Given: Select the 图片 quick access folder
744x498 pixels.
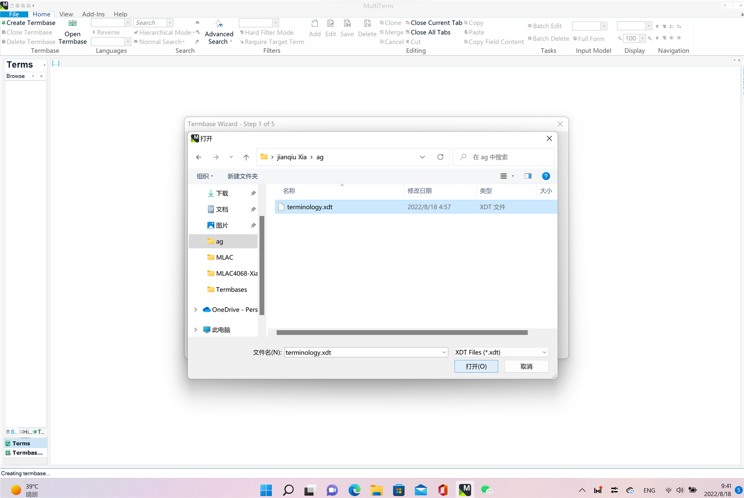Looking at the screenshot, I should [223, 225].
